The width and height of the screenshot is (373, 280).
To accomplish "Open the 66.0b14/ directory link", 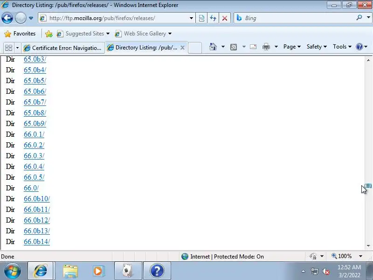I will pyautogui.click(x=37, y=241).
